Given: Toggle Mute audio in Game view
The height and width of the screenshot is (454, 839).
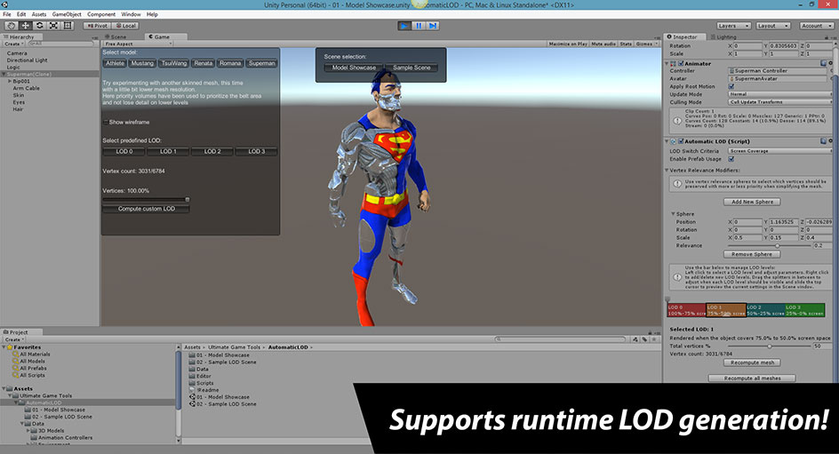Looking at the screenshot, I should click(x=603, y=44).
